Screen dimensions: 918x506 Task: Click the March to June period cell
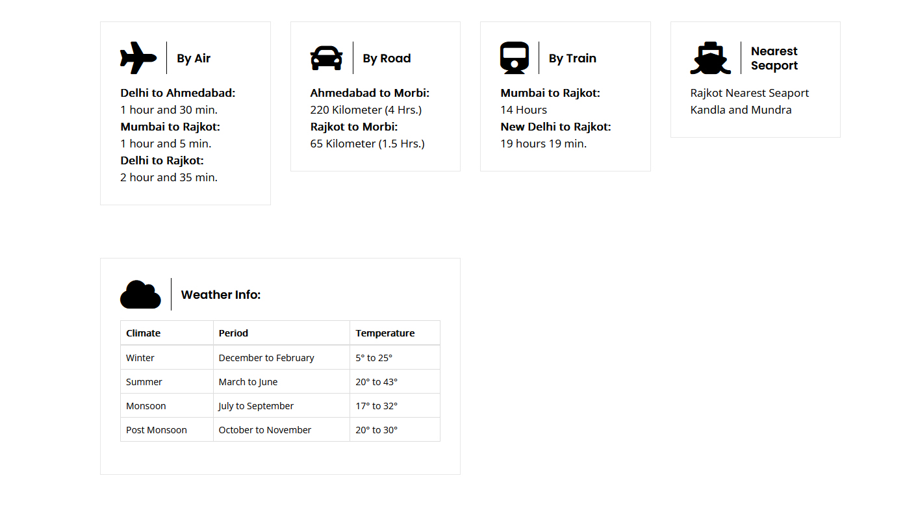coord(248,382)
